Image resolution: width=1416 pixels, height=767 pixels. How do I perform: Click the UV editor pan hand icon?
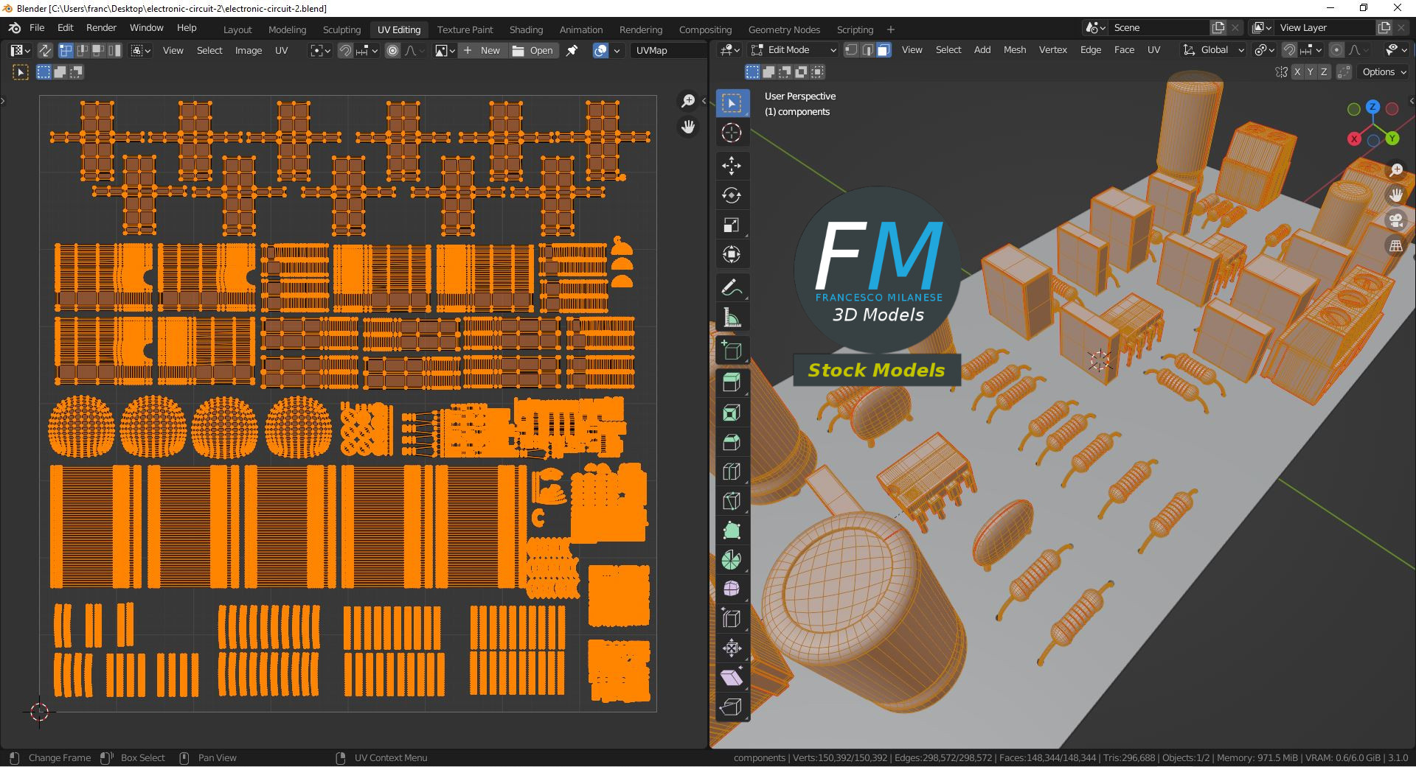[x=688, y=127]
